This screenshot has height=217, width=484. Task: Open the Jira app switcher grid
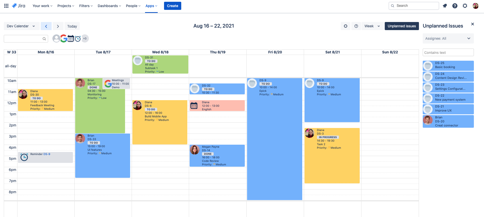6,6
